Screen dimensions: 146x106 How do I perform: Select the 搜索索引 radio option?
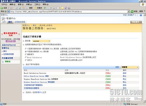click(26, 54)
